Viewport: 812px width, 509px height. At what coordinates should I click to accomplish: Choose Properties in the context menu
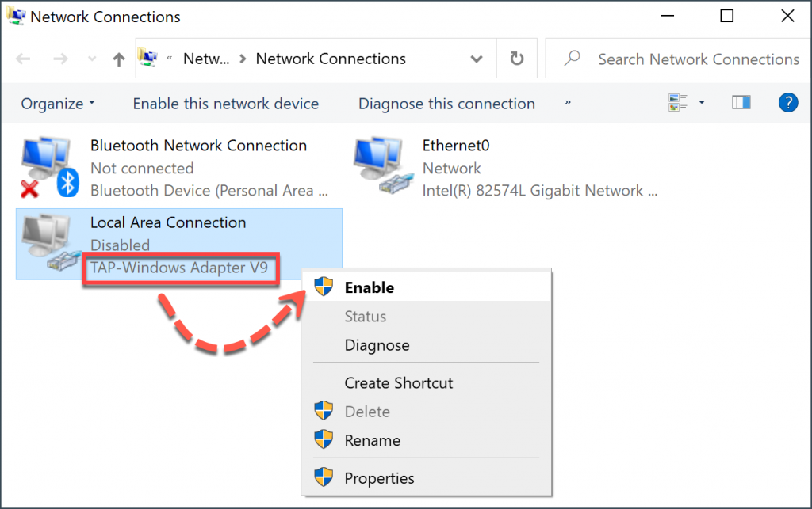pos(380,478)
